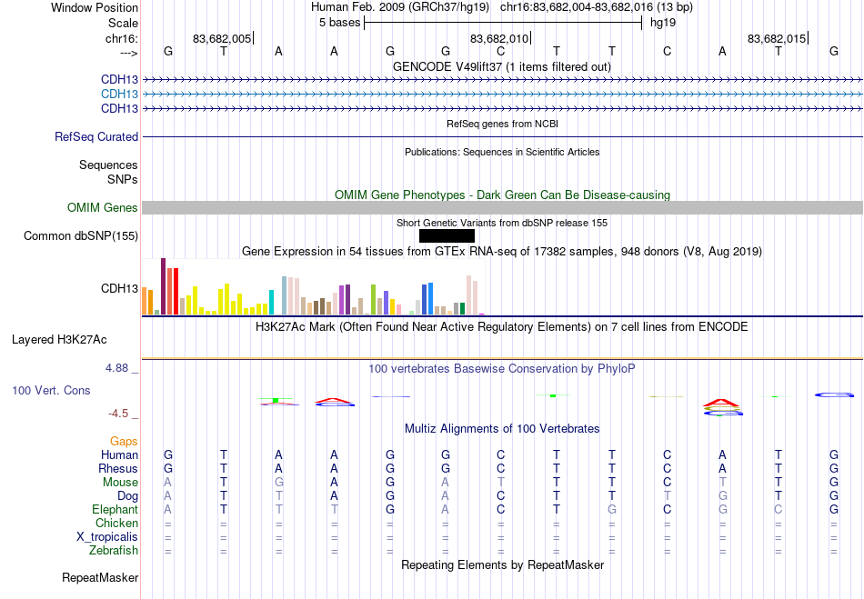The width and height of the screenshot is (864, 599).
Task: Click the turquoise GTEx expression bar
Action: coord(271,303)
